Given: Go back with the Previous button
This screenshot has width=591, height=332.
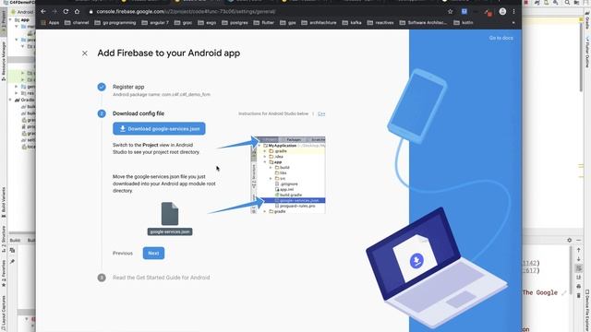Looking at the screenshot, I should pos(123,253).
